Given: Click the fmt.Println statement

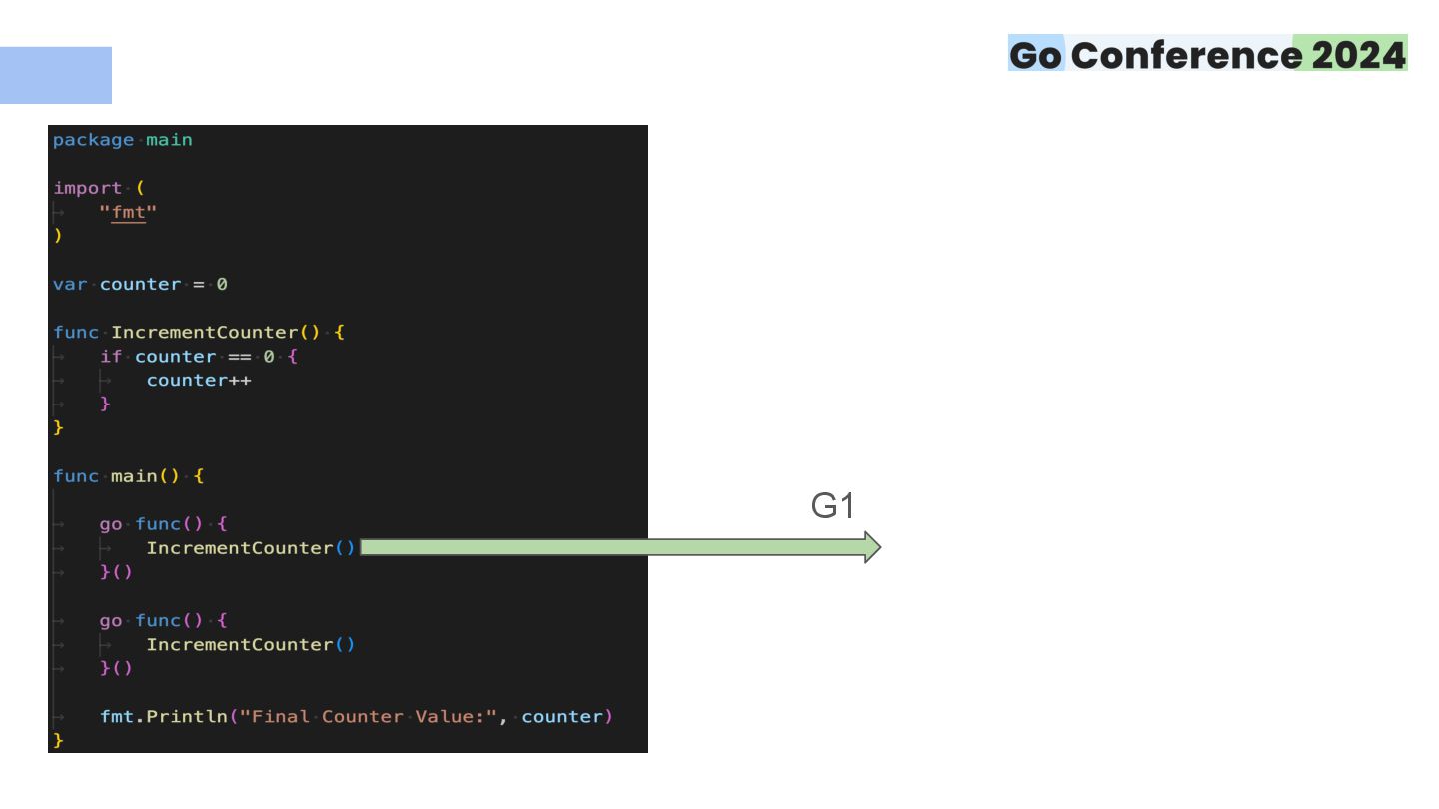Looking at the screenshot, I should click(x=356, y=716).
